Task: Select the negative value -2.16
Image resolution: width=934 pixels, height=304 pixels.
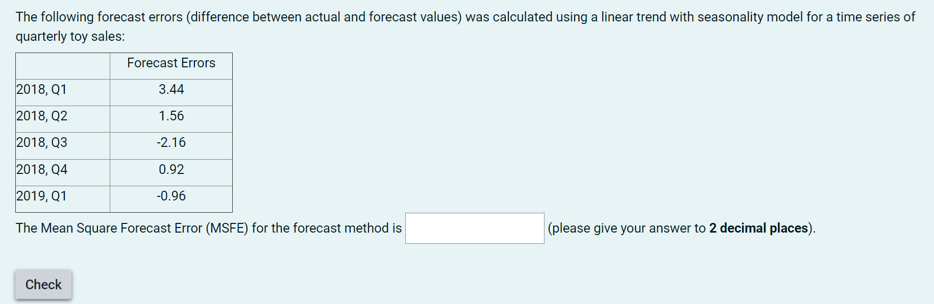Action: pos(171,143)
